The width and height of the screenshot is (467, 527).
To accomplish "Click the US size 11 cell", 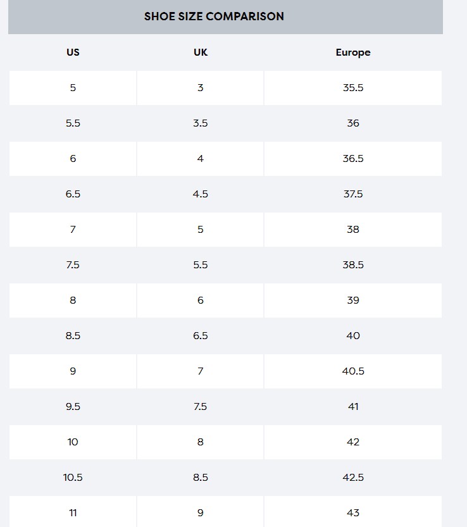I will point(73,512).
